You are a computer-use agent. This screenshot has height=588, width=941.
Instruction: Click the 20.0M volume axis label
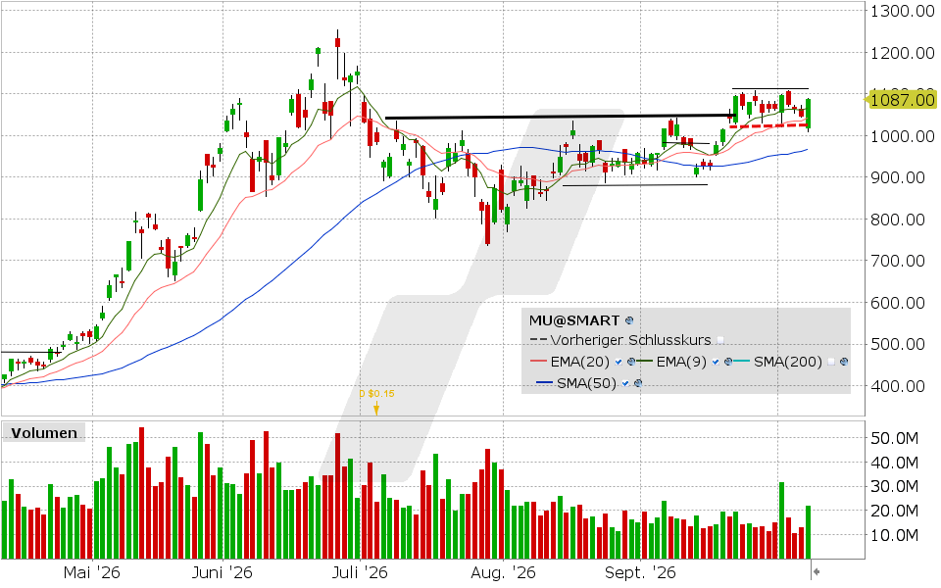click(894, 511)
